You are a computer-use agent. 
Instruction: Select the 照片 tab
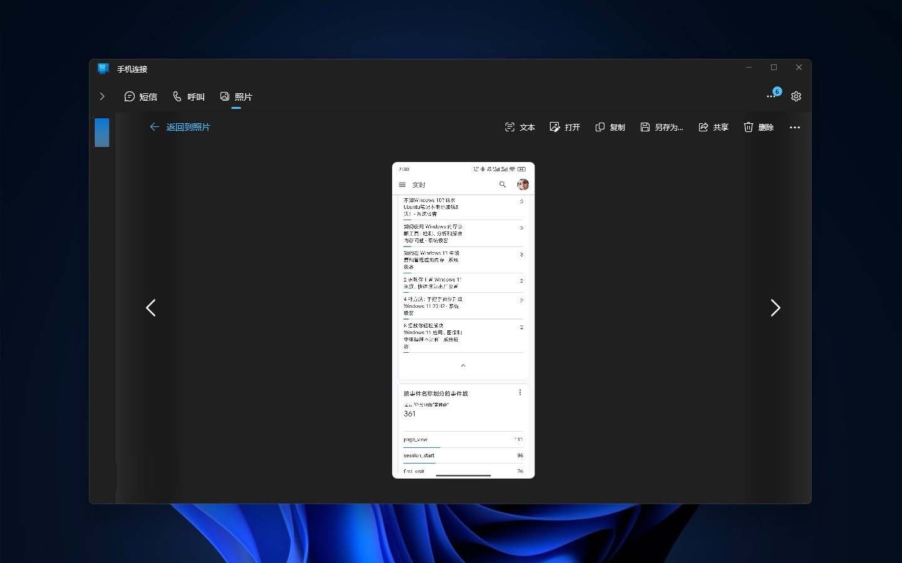click(x=236, y=96)
